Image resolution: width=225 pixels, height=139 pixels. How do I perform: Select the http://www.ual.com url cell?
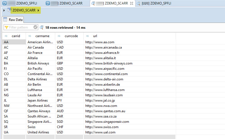pos(130,132)
